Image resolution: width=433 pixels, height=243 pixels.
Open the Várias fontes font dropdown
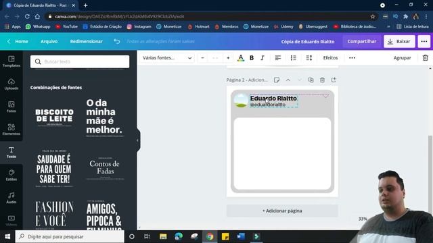click(167, 58)
